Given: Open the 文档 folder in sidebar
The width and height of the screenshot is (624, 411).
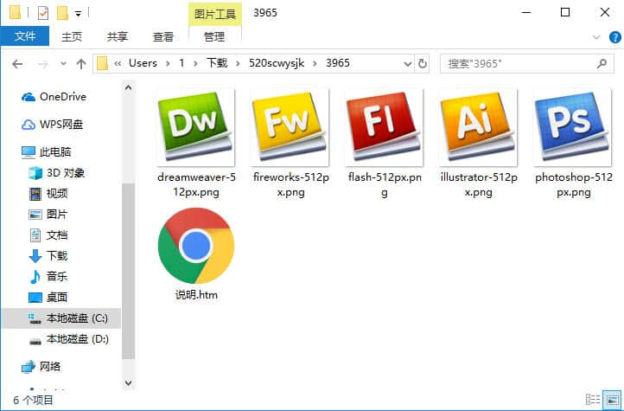Looking at the screenshot, I should point(48,235).
